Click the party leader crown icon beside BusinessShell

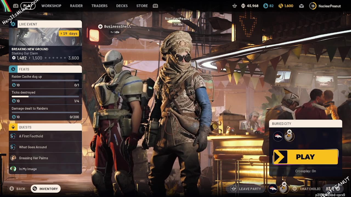100,27
